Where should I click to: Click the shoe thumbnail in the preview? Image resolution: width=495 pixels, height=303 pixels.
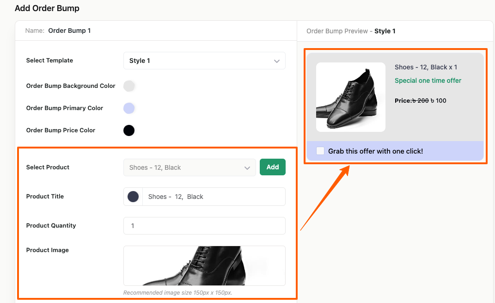pyautogui.click(x=350, y=97)
